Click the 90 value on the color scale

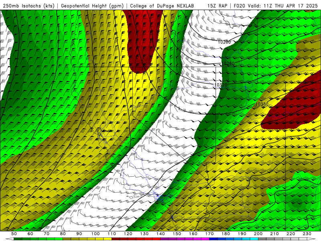79,234
